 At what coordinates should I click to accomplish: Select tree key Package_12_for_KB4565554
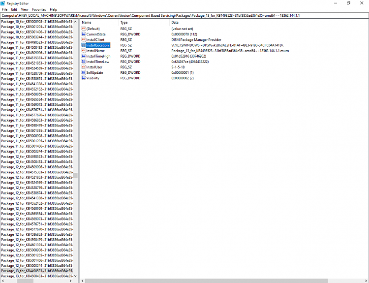(37, 214)
